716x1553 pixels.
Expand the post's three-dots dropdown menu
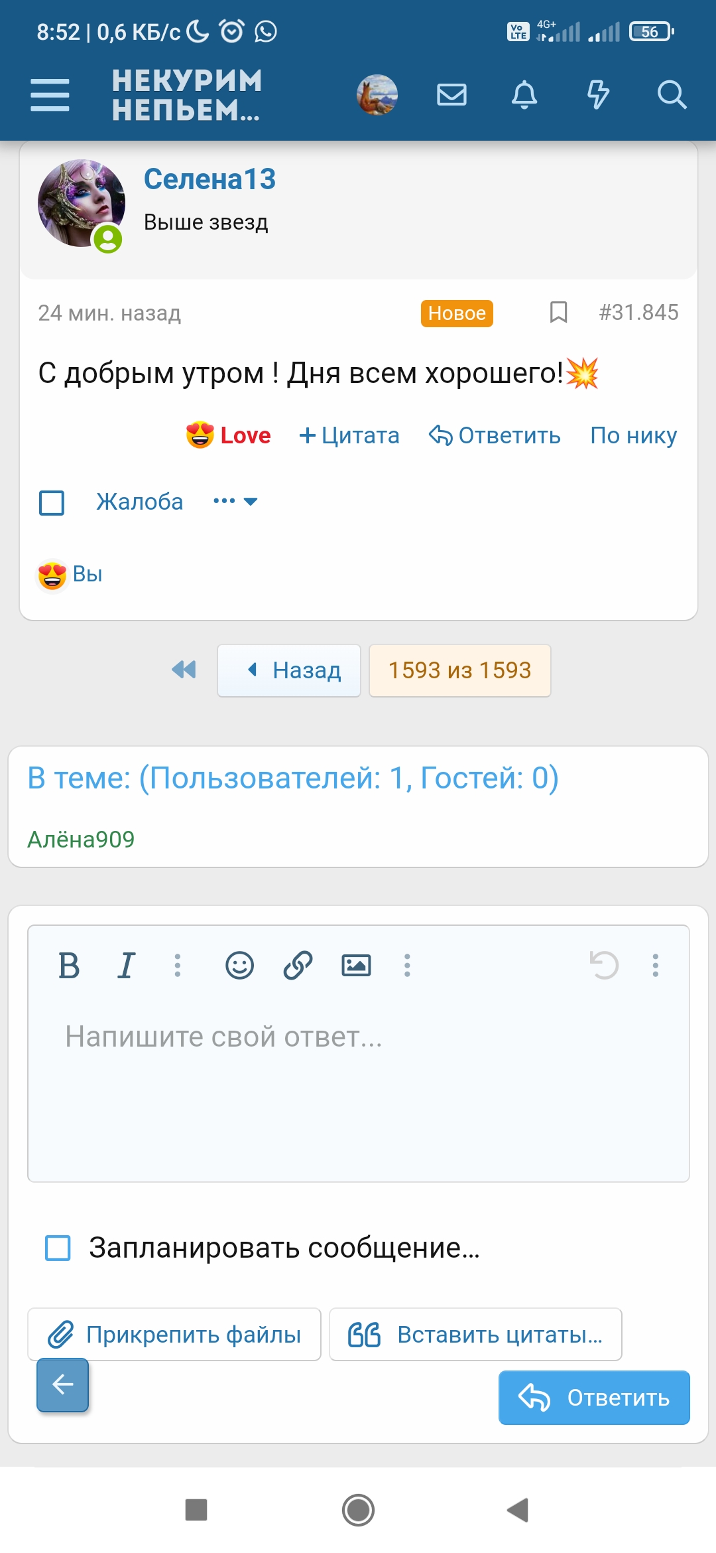coord(235,501)
